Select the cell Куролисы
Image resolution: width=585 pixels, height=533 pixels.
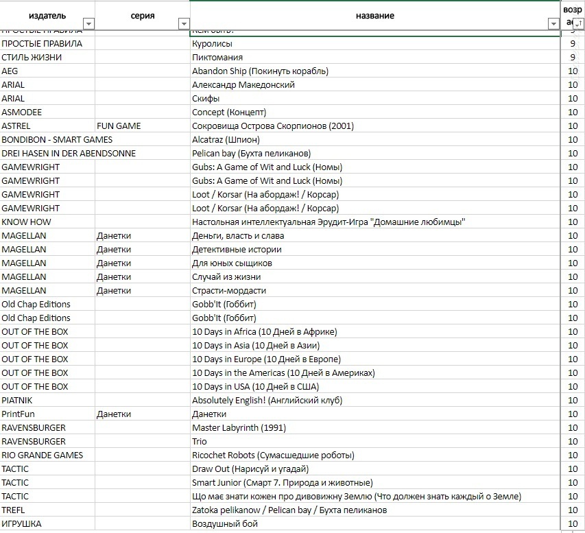(375, 44)
